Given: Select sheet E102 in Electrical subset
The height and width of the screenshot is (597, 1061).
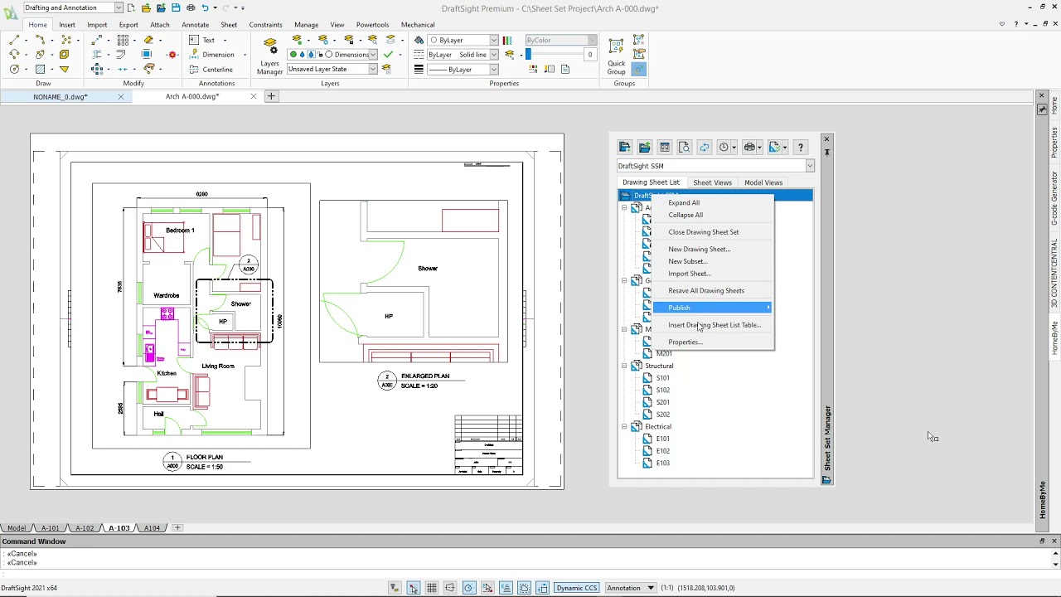Looking at the screenshot, I should (662, 451).
